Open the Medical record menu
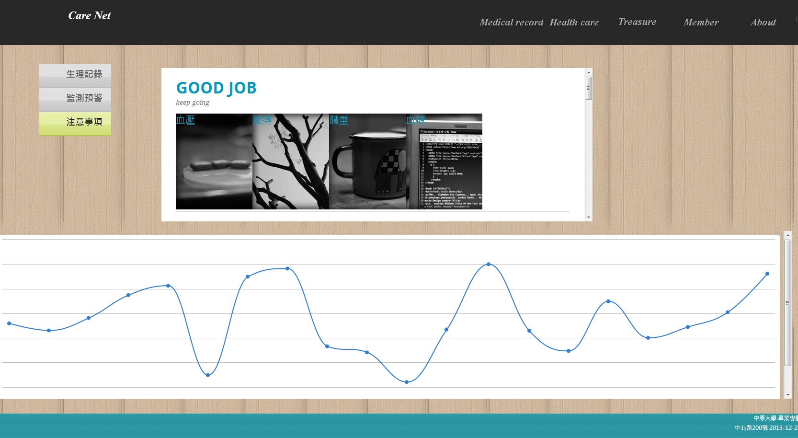 tap(511, 23)
